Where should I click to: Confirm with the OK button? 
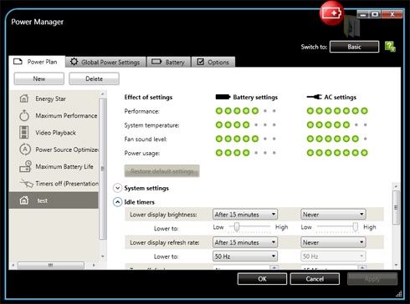click(x=262, y=279)
